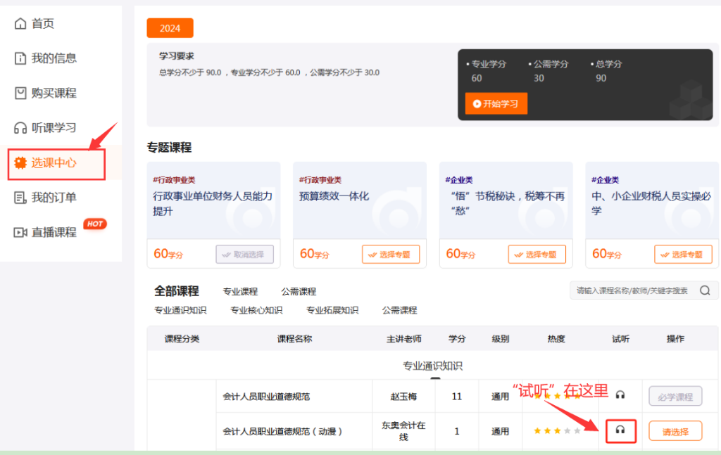
Task: Click the video icon beside 直播课程
Action: tap(20, 232)
